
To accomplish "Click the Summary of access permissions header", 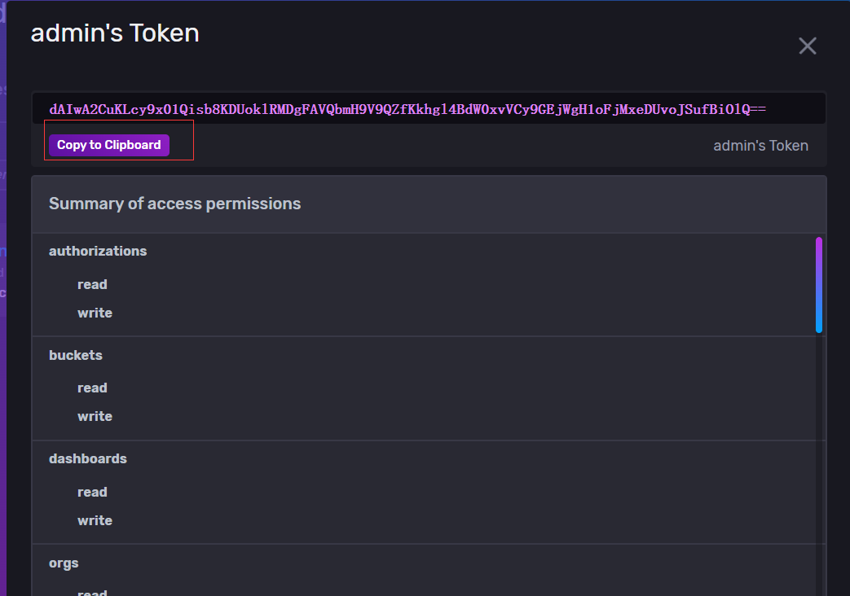I will pyautogui.click(x=174, y=204).
